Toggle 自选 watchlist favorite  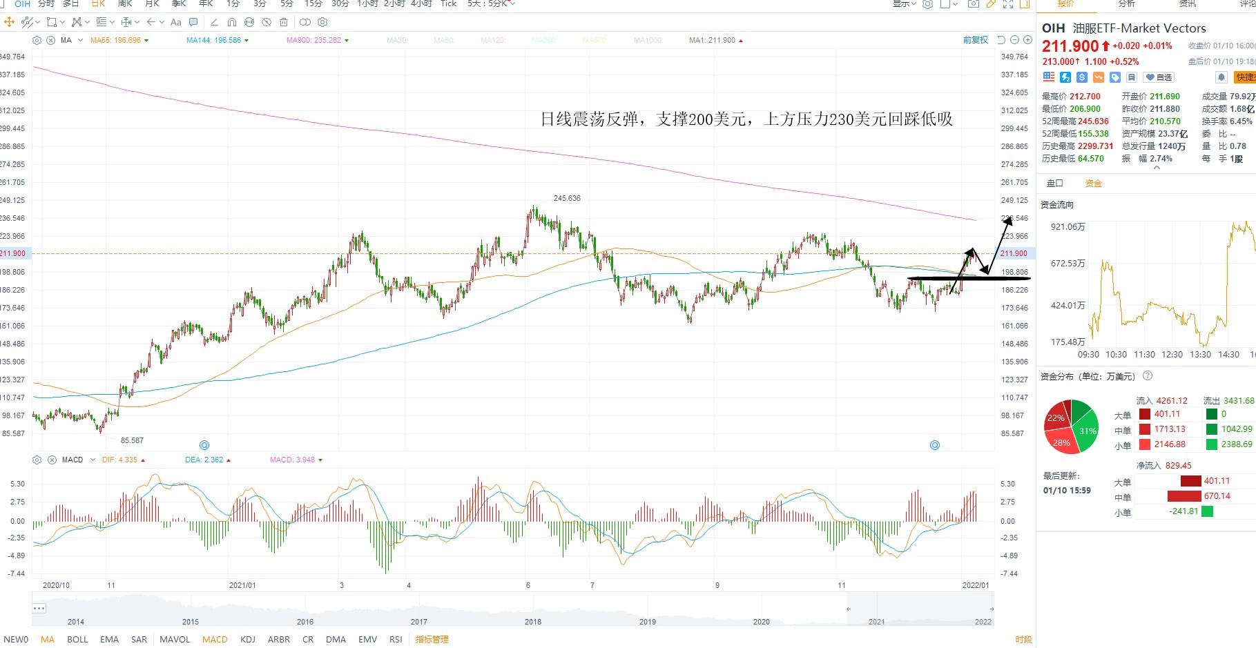point(1159,77)
